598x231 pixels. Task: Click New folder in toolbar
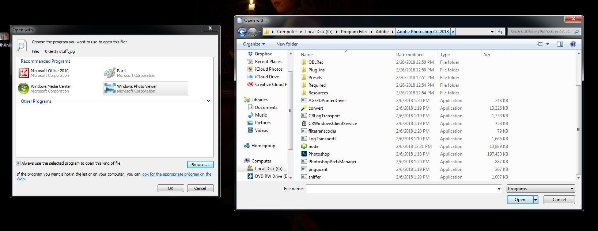(287, 44)
